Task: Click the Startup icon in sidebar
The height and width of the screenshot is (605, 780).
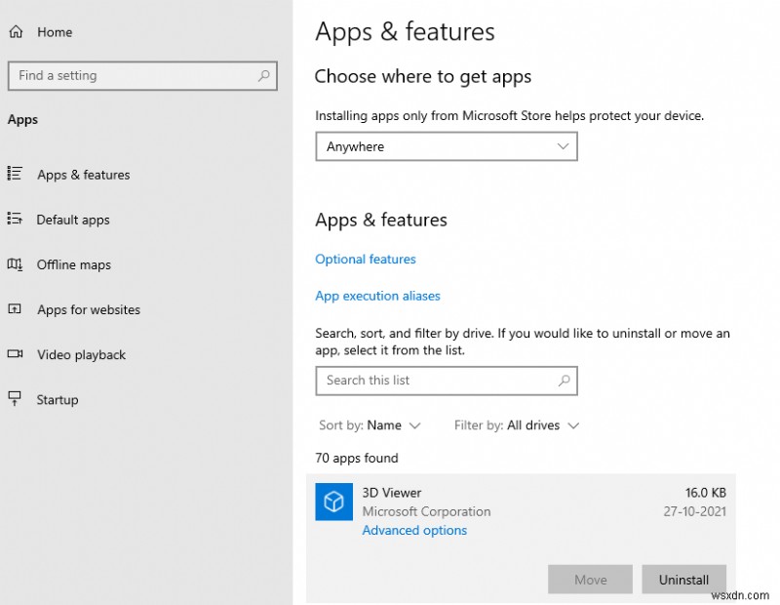Action: click(x=15, y=398)
